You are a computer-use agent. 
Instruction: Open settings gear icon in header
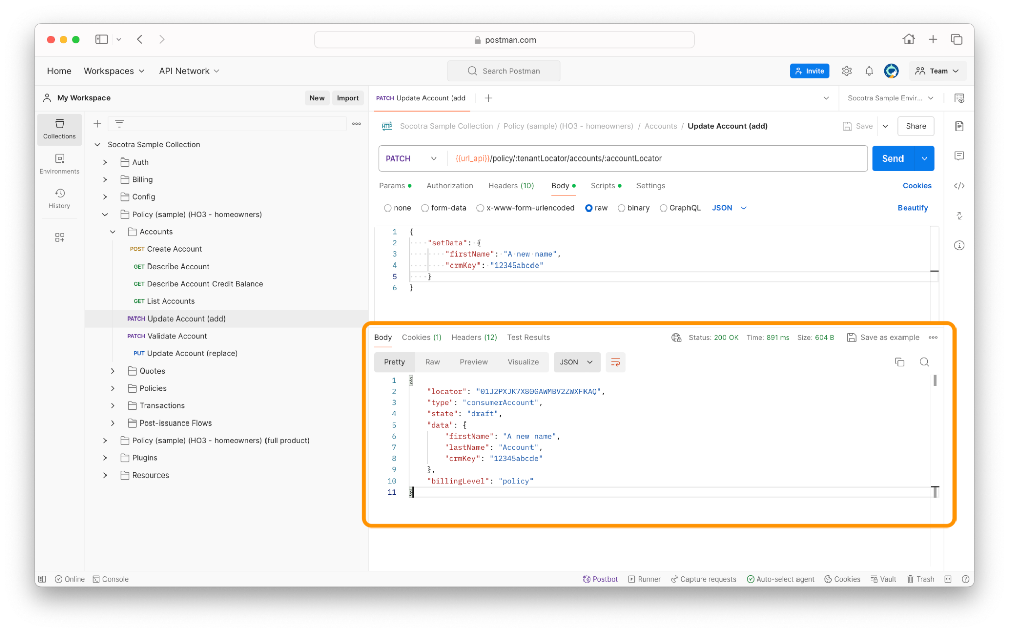click(846, 71)
